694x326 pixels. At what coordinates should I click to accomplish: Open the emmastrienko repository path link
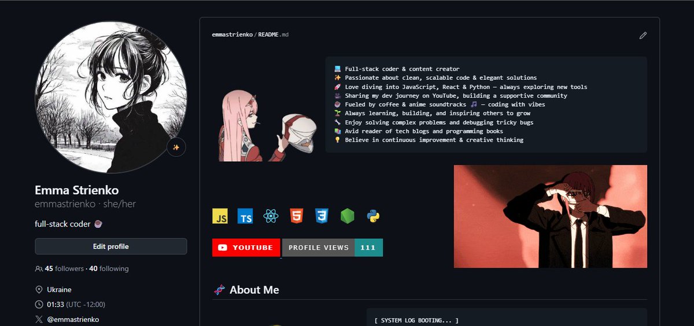point(232,35)
